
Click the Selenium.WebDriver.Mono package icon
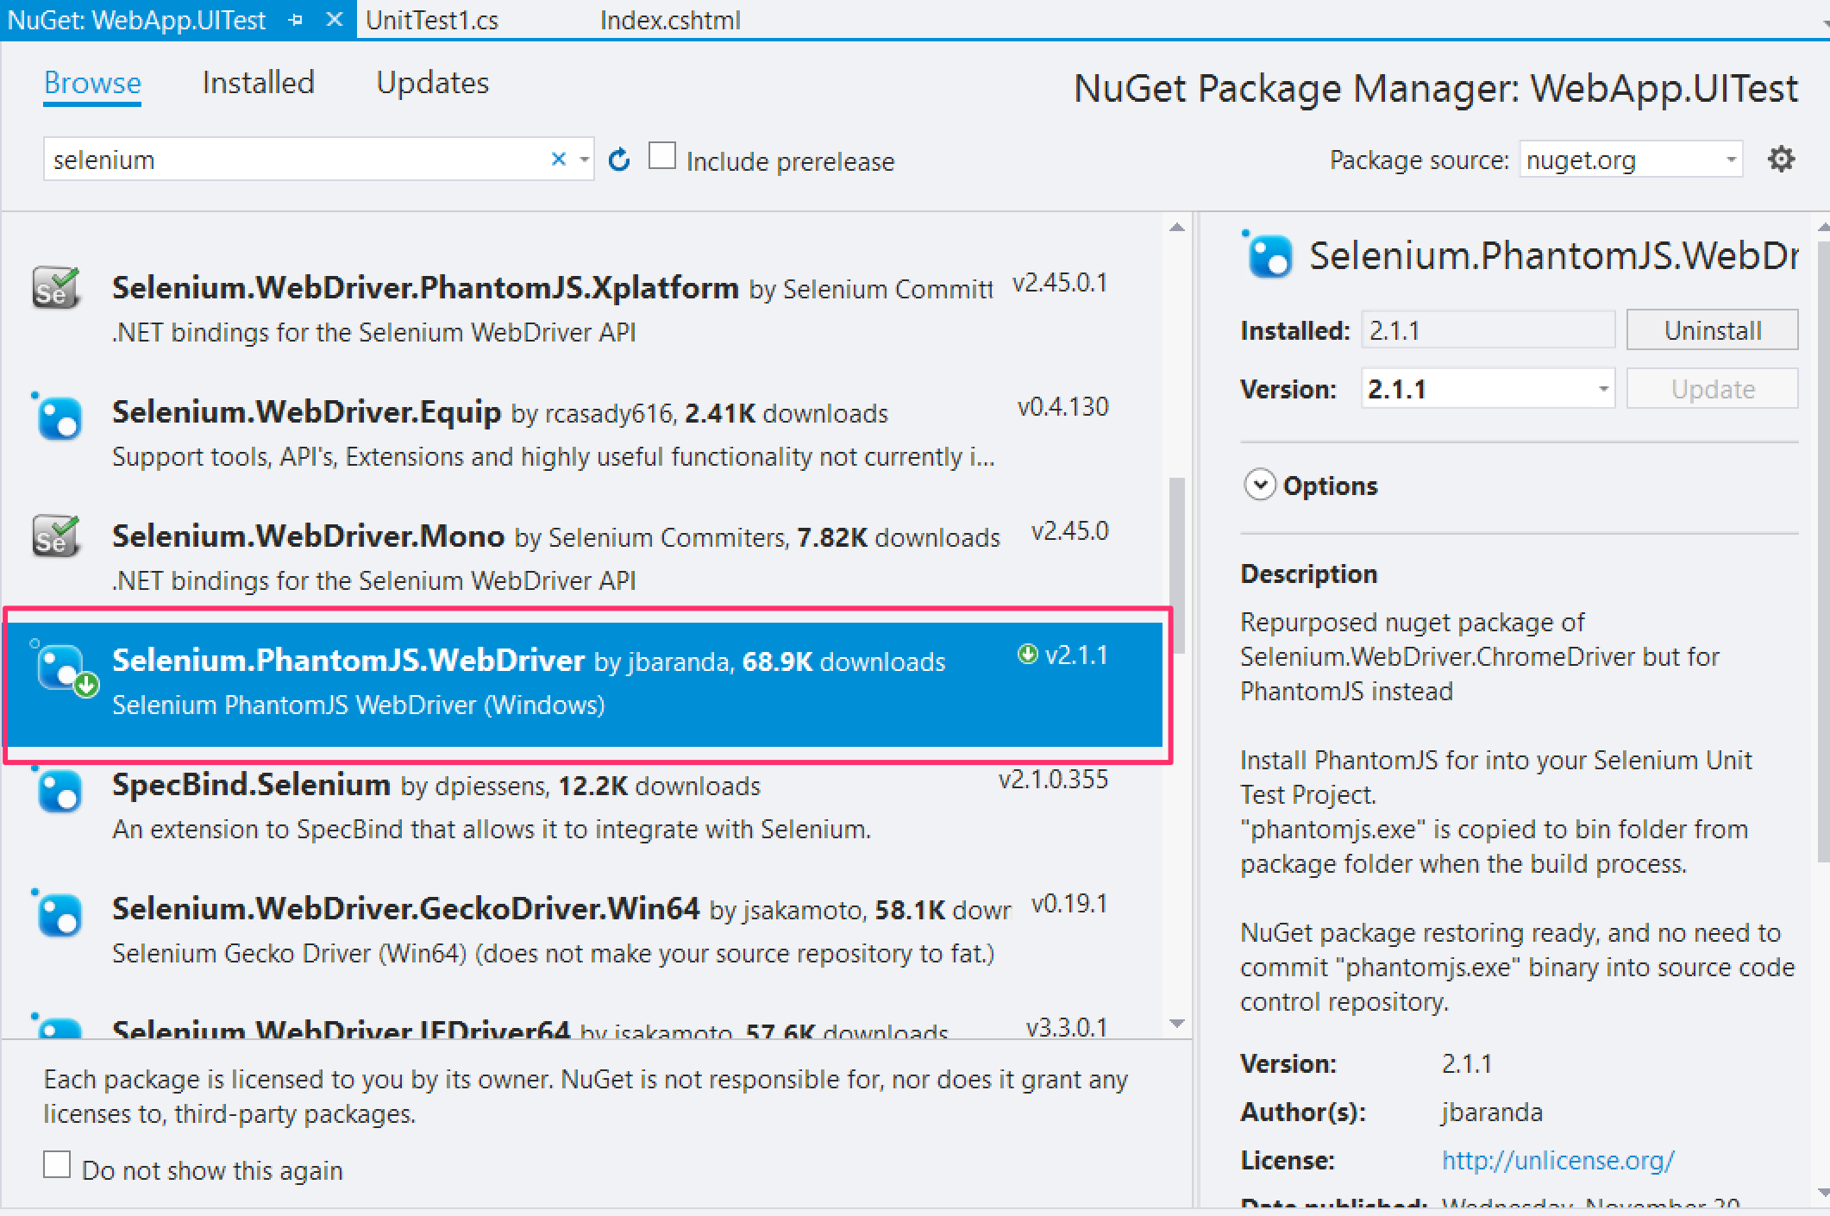tap(56, 538)
